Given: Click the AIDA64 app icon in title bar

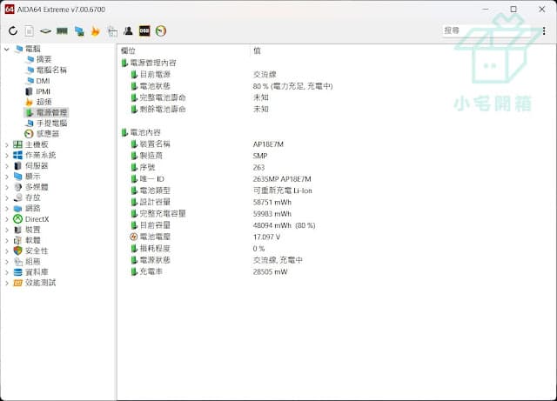Looking at the screenshot, I should pyautogui.click(x=10, y=10).
